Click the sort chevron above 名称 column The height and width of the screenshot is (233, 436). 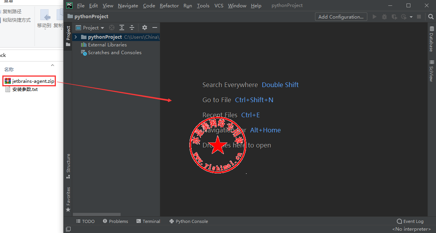click(52, 65)
